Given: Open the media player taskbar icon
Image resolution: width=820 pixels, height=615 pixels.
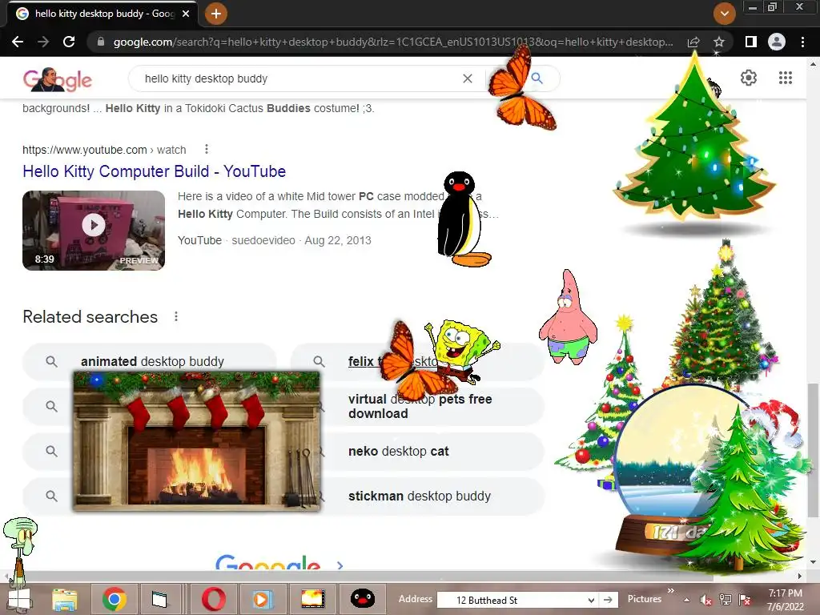Looking at the screenshot, I should pos(262,599).
